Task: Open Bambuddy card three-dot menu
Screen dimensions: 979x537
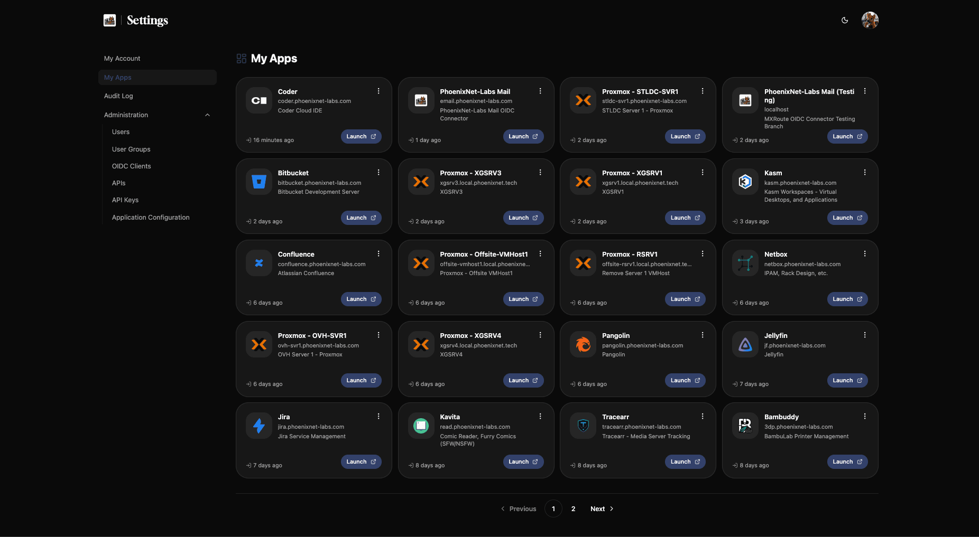Action: click(x=865, y=416)
